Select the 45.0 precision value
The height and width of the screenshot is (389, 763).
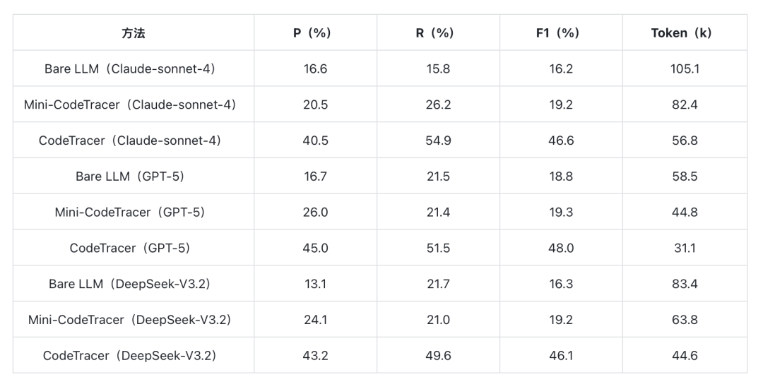tap(314, 249)
